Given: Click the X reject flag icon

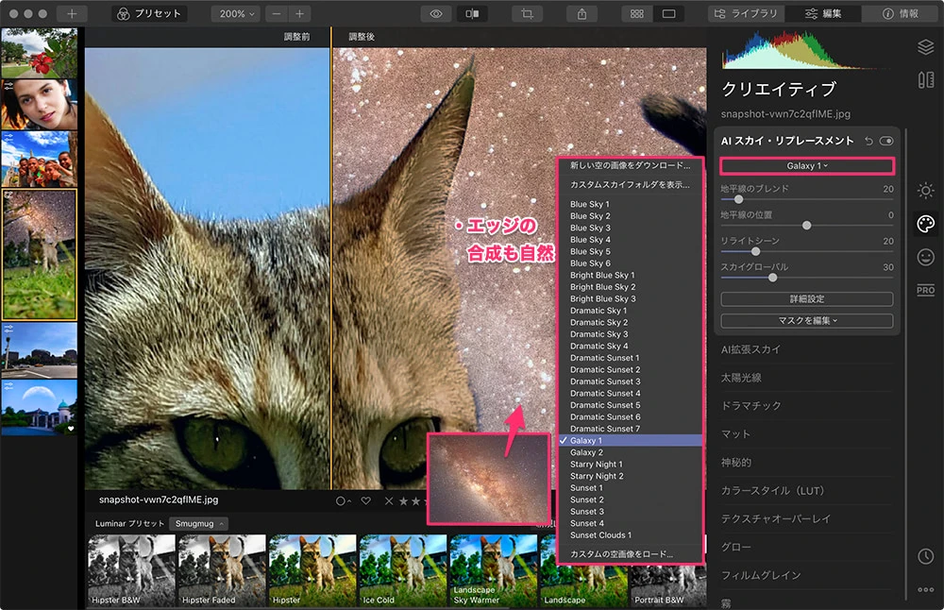Looking at the screenshot, I should (x=388, y=501).
